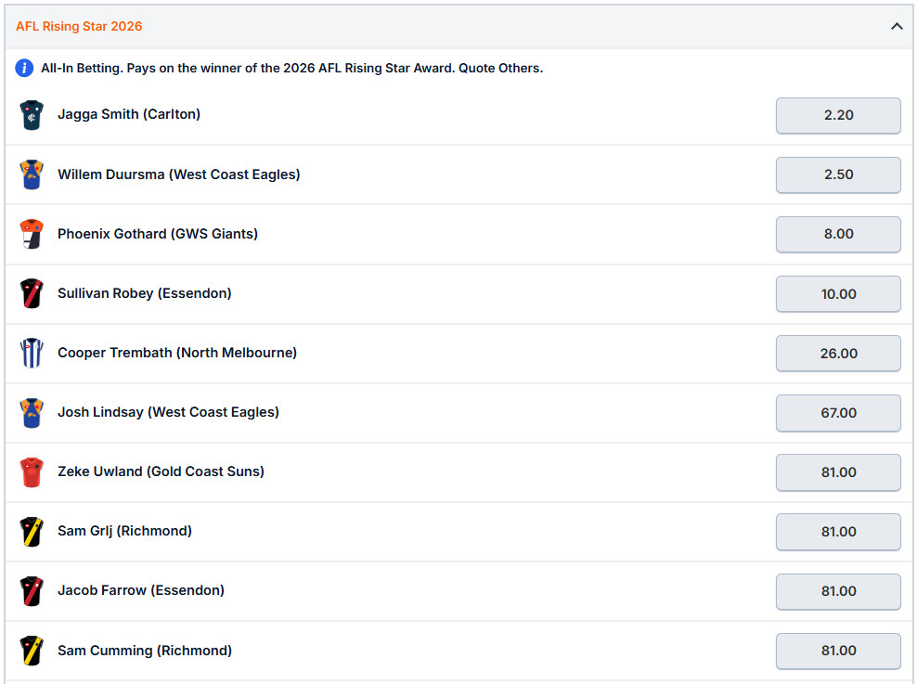Click the GWS Giants jersey icon beside Phoenix Gothard
This screenshot has width=917, height=684.
pos(32,234)
